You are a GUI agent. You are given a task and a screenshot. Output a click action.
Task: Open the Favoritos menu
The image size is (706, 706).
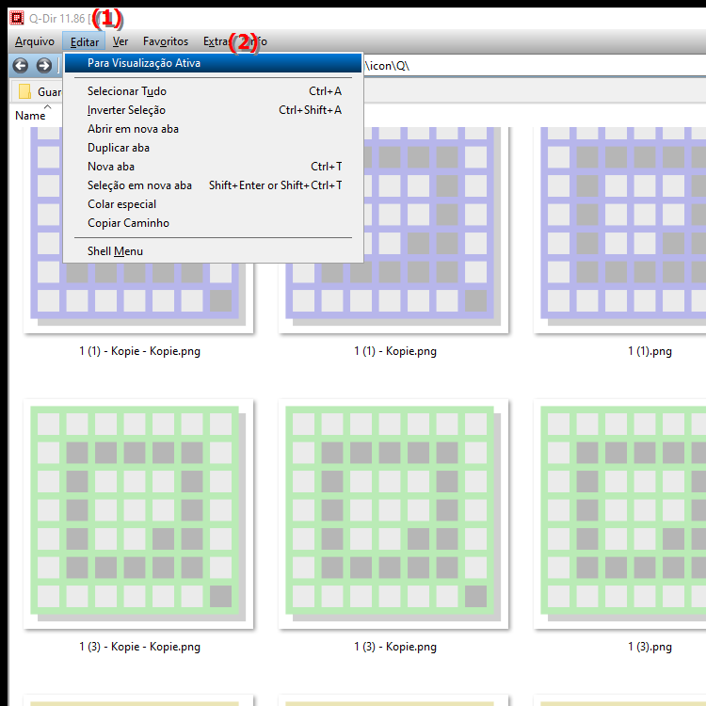click(x=166, y=41)
